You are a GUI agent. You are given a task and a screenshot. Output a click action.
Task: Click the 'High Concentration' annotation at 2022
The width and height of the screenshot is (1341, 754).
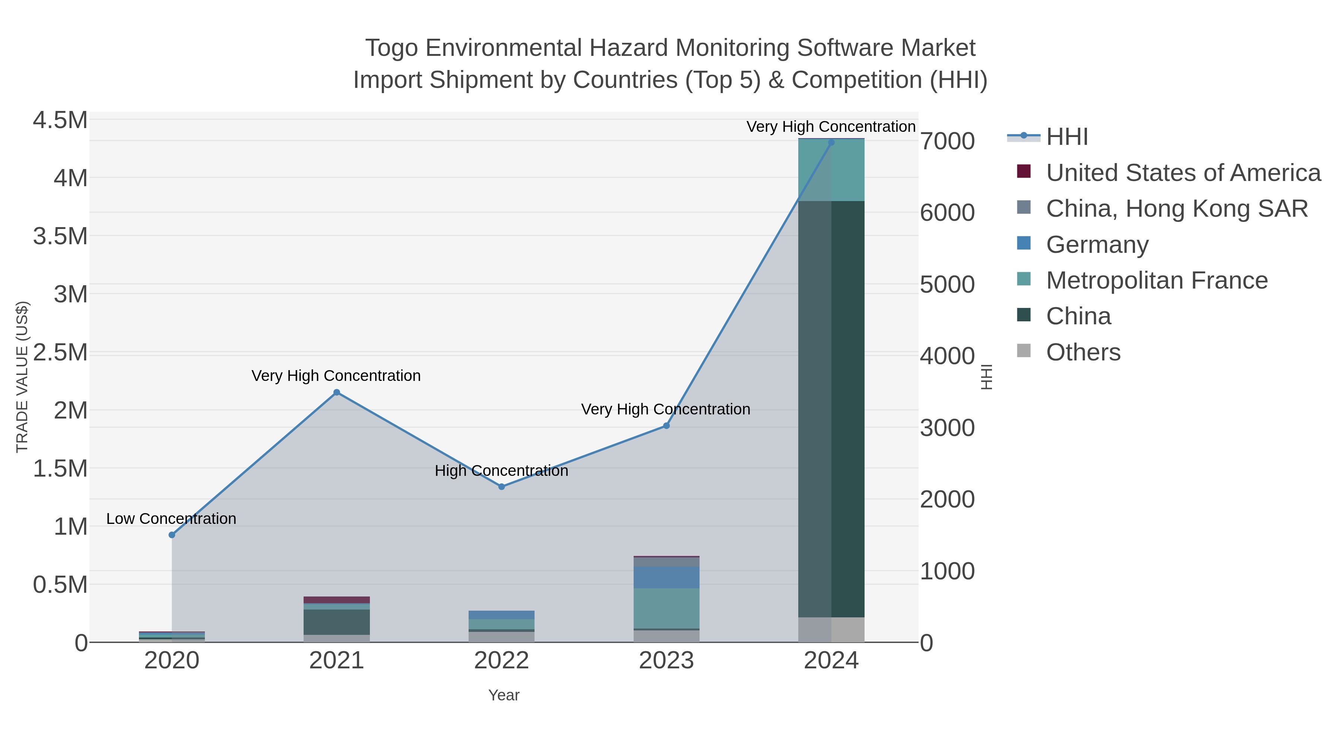click(502, 471)
